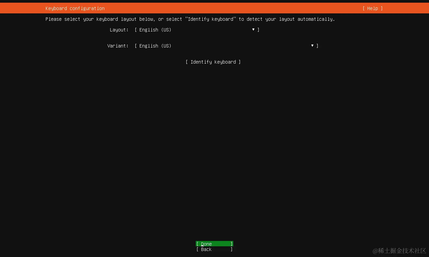This screenshot has height=257, width=429.
Task: Open the Variant dropdown showing English (US)
Action: pos(227,46)
